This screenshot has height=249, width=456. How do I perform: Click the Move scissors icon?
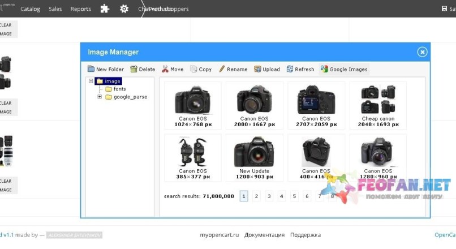[165, 69]
